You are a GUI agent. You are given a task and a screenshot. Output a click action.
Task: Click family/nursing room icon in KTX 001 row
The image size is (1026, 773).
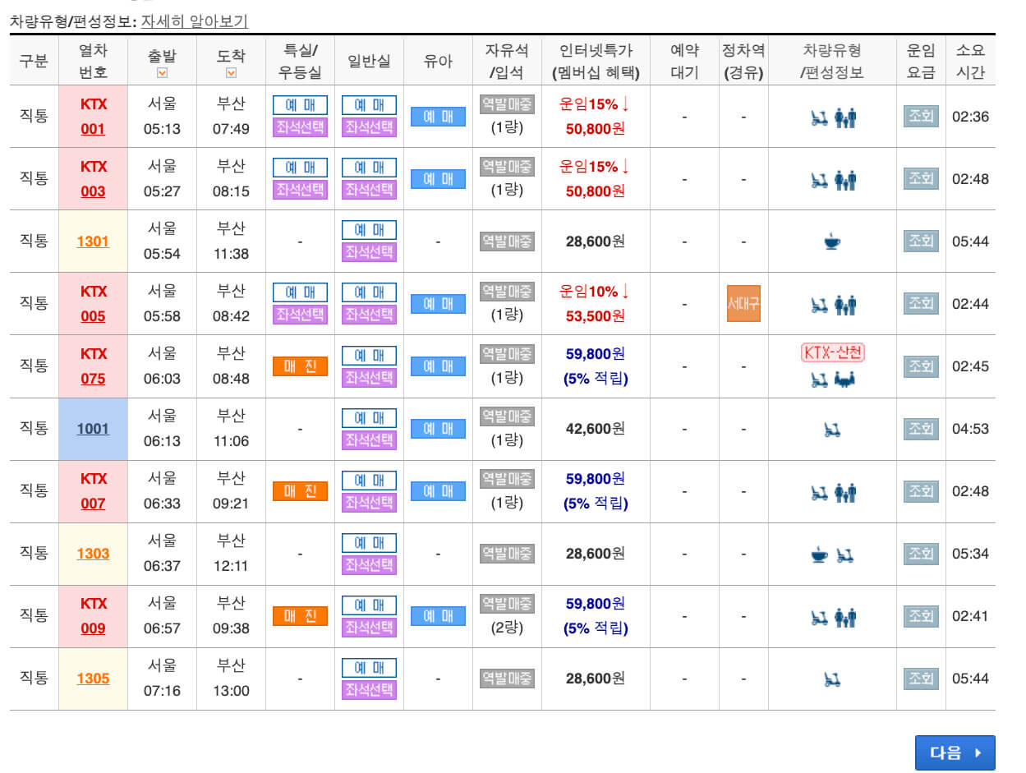click(x=845, y=117)
